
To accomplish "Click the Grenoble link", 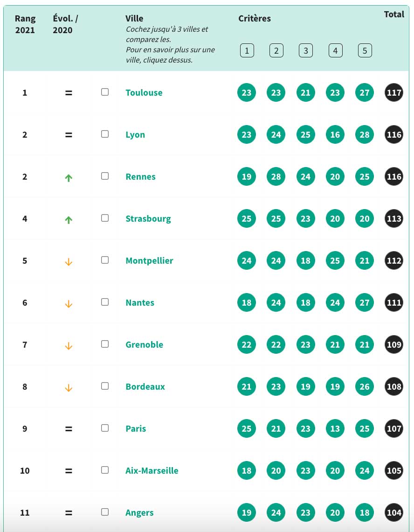I will [x=144, y=345].
